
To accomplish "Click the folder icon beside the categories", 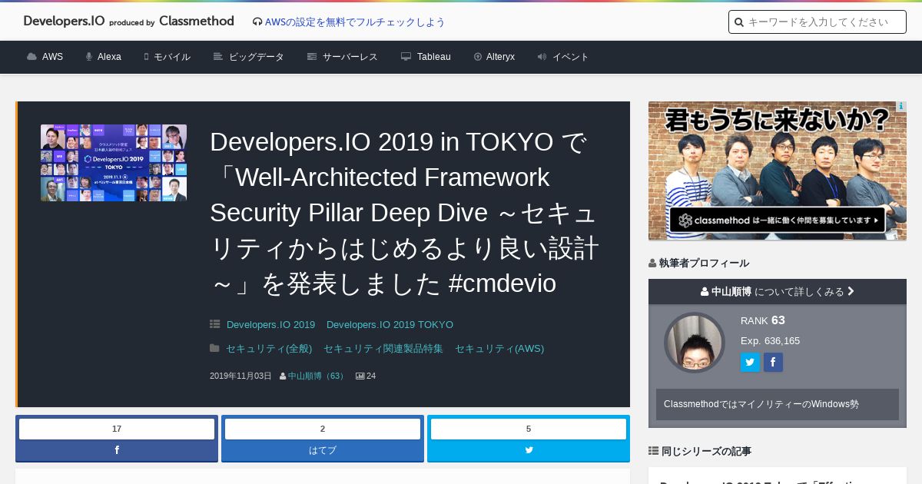I will point(214,348).
